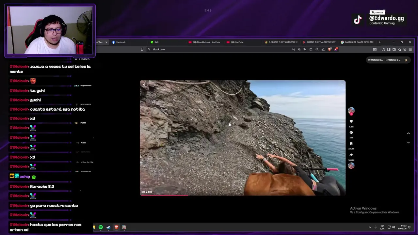418x235 pixels.
Task: Open the picture-in-picture icon in address bar
Action: [x=311, y=49]
